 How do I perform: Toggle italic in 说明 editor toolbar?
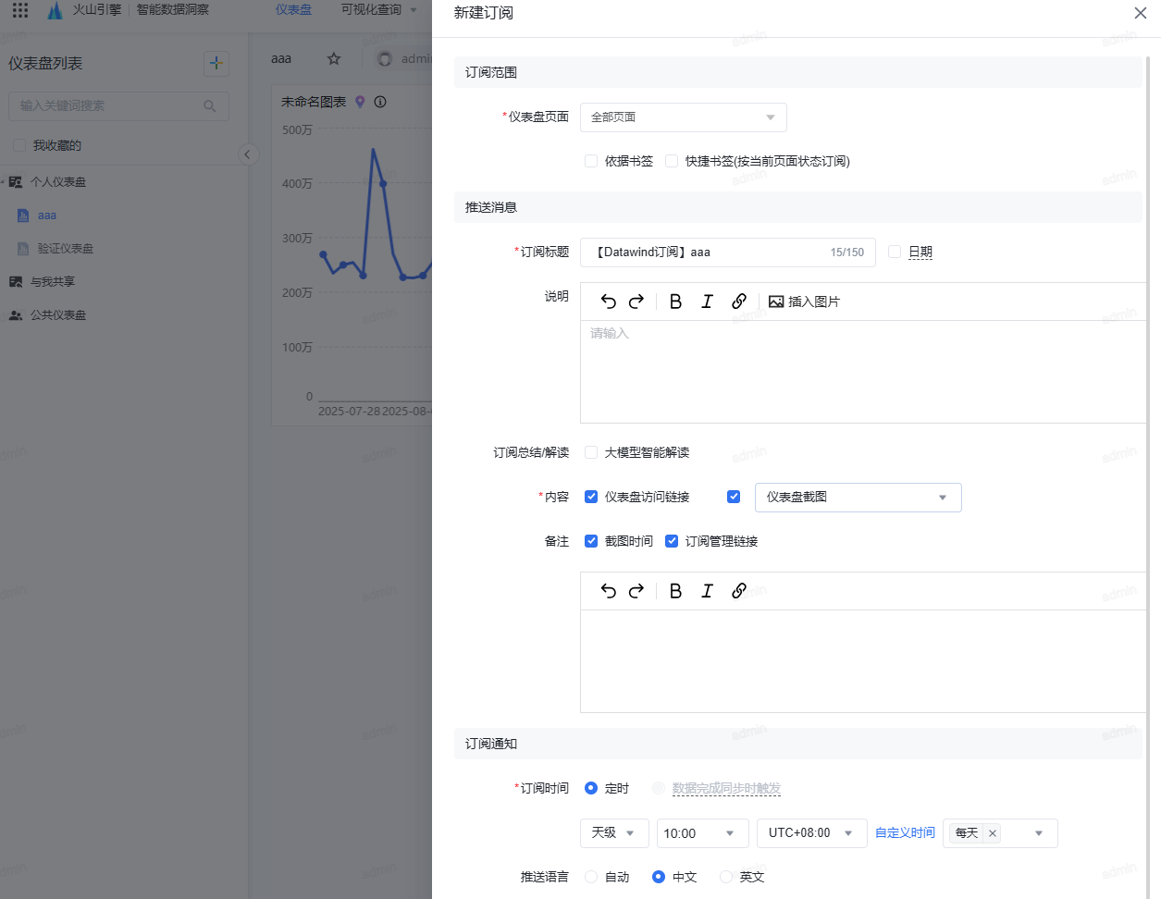coord(707,302)
